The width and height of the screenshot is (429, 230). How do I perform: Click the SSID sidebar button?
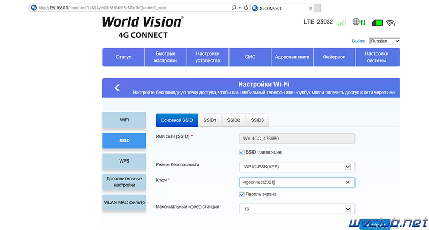click(124, 141)
